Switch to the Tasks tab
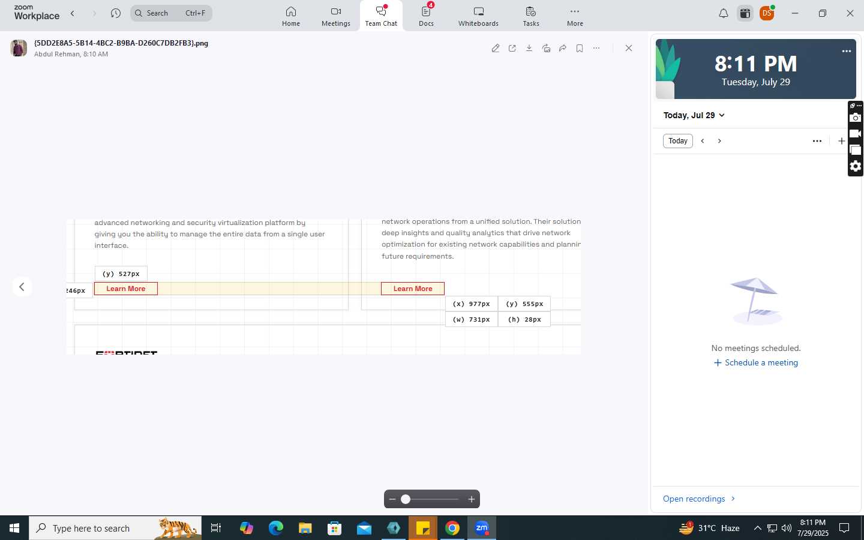This screenshot has width=864, height=540. (531, 16)
